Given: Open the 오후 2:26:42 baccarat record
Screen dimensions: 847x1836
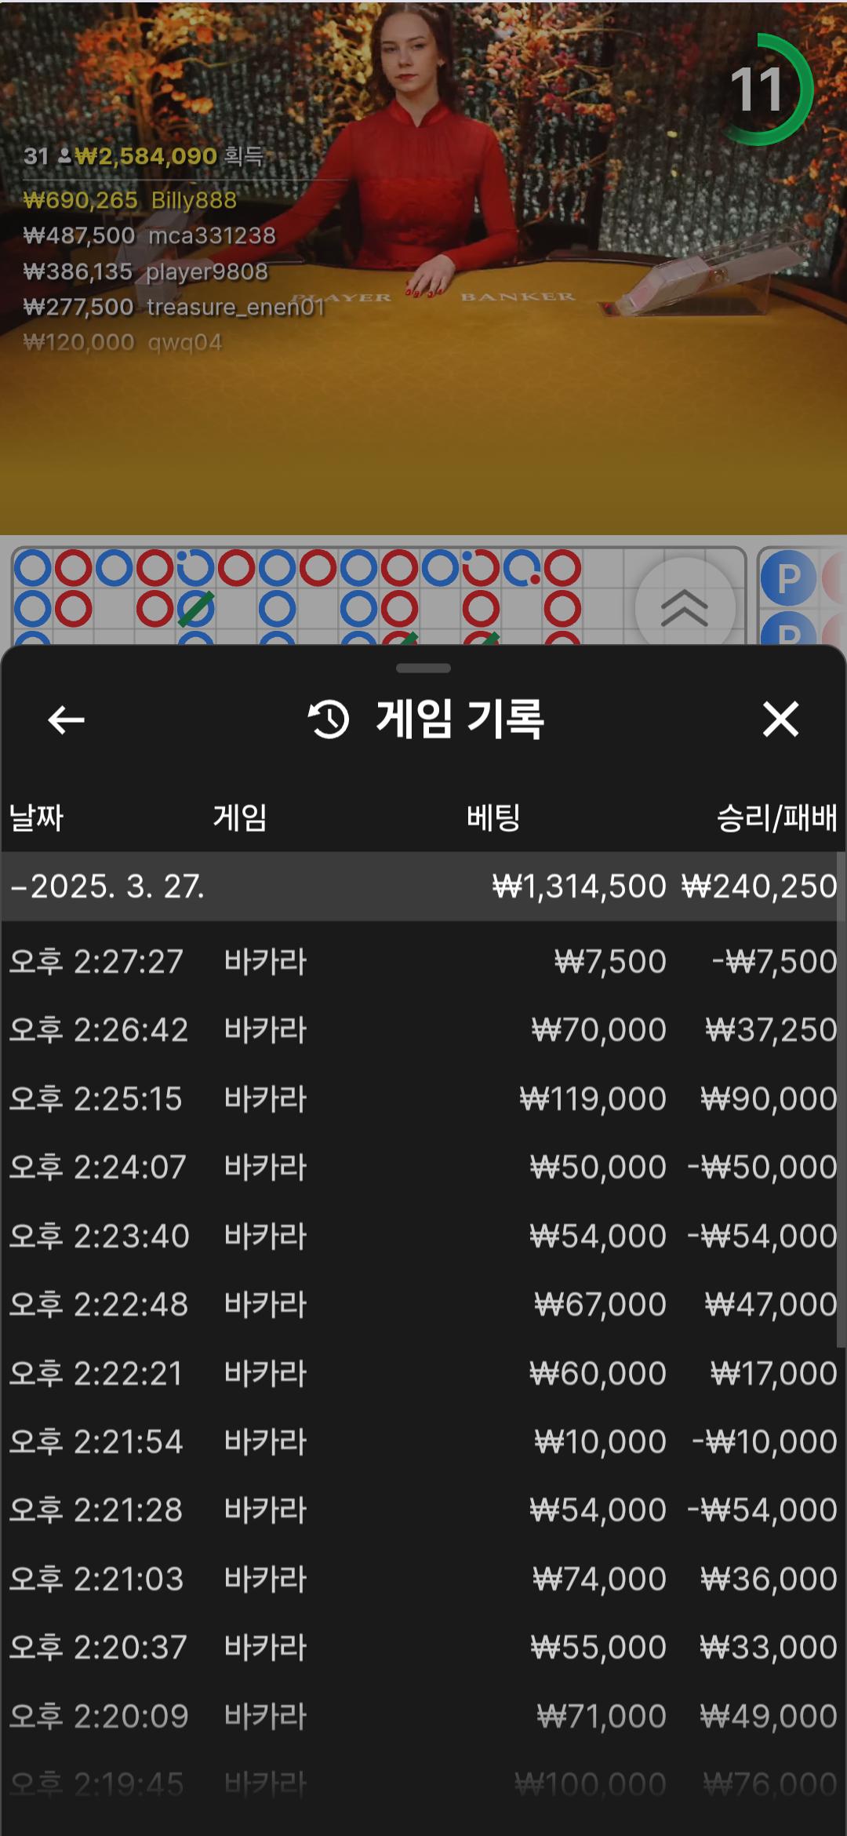Looking at the screenshot, I should (x=423, y=1030).
